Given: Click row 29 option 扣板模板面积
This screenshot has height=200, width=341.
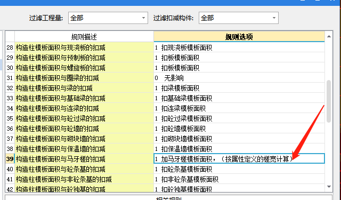Looking at the screenshot, I should [x=239, y=58].
